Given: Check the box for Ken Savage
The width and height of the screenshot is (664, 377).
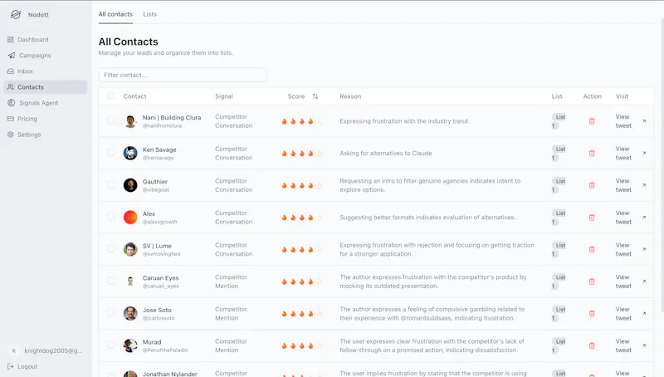Looking at the screenshot, I should pos(111,153).
